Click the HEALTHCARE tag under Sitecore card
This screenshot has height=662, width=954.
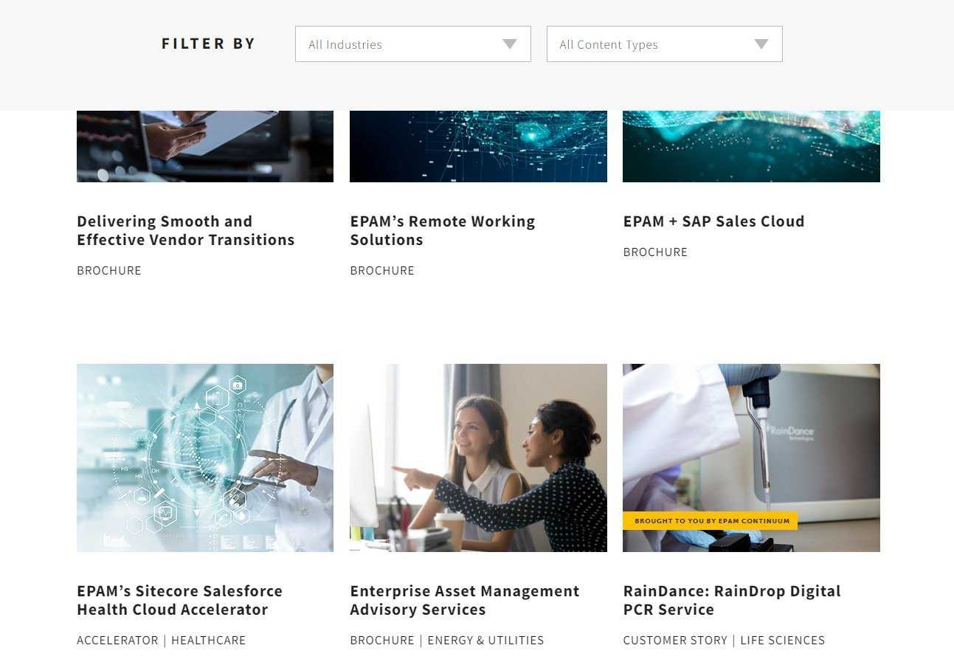(x=209, y=641)
